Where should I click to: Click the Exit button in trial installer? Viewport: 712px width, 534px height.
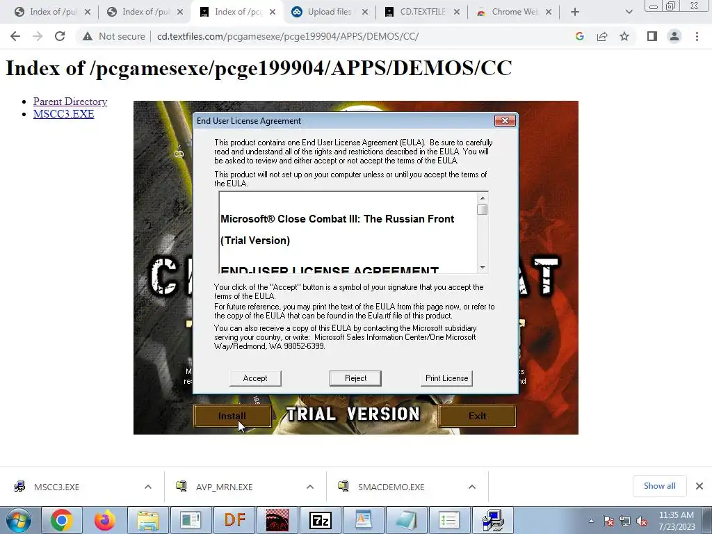477,416
